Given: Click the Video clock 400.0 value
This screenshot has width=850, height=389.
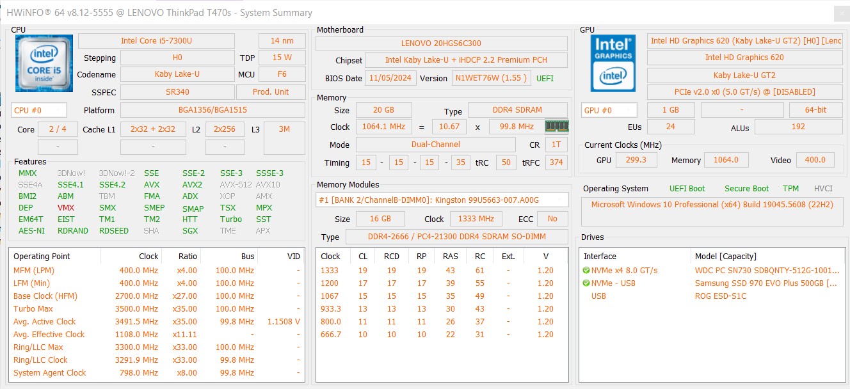Looking at the screenshot, I should (815, 160).
